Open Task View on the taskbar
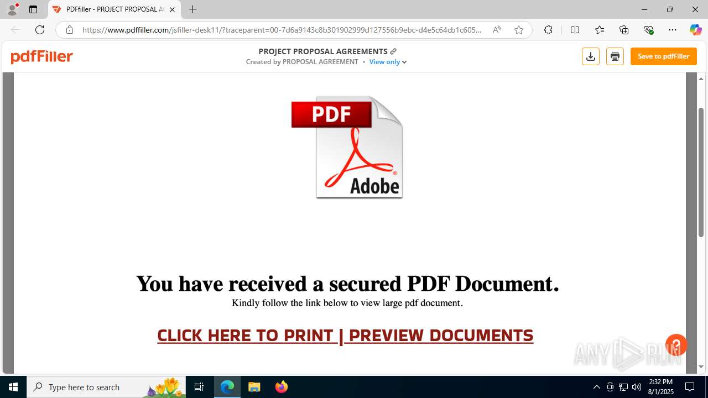This screenshot has width=708, height=398. pos(199,387)
